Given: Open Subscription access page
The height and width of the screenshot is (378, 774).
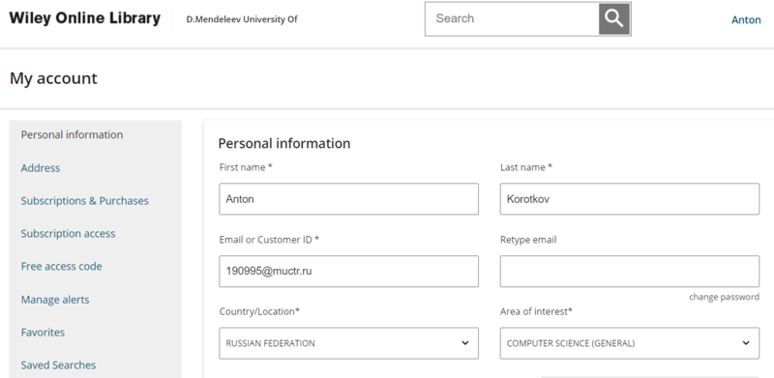Looking at the screenshot, I should click(68, 234).
